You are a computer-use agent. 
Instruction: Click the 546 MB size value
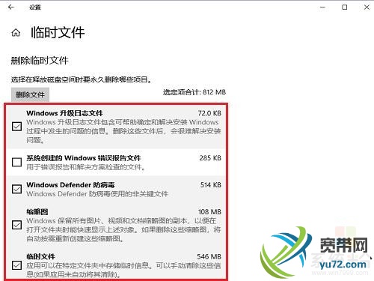(209, 257)
